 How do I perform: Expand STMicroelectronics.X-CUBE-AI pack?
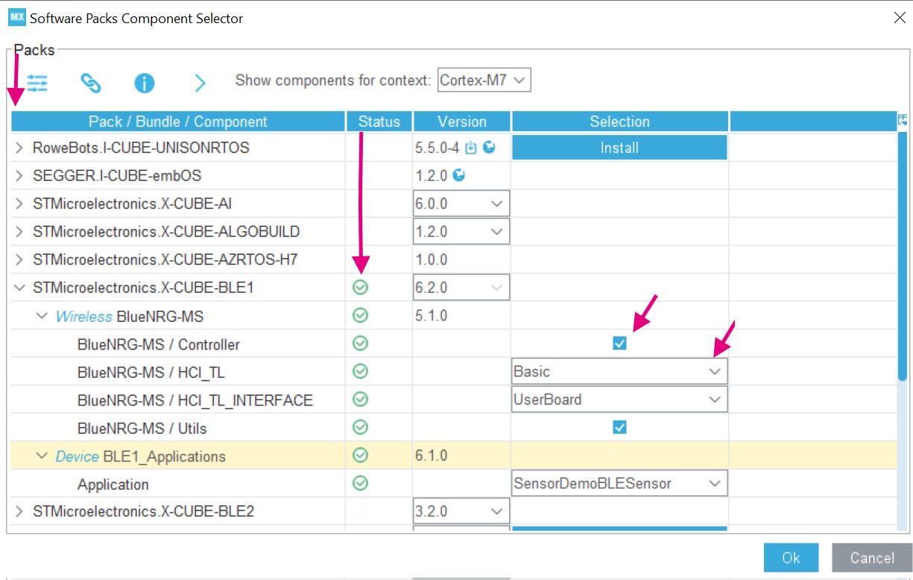[x=19, y=204]
